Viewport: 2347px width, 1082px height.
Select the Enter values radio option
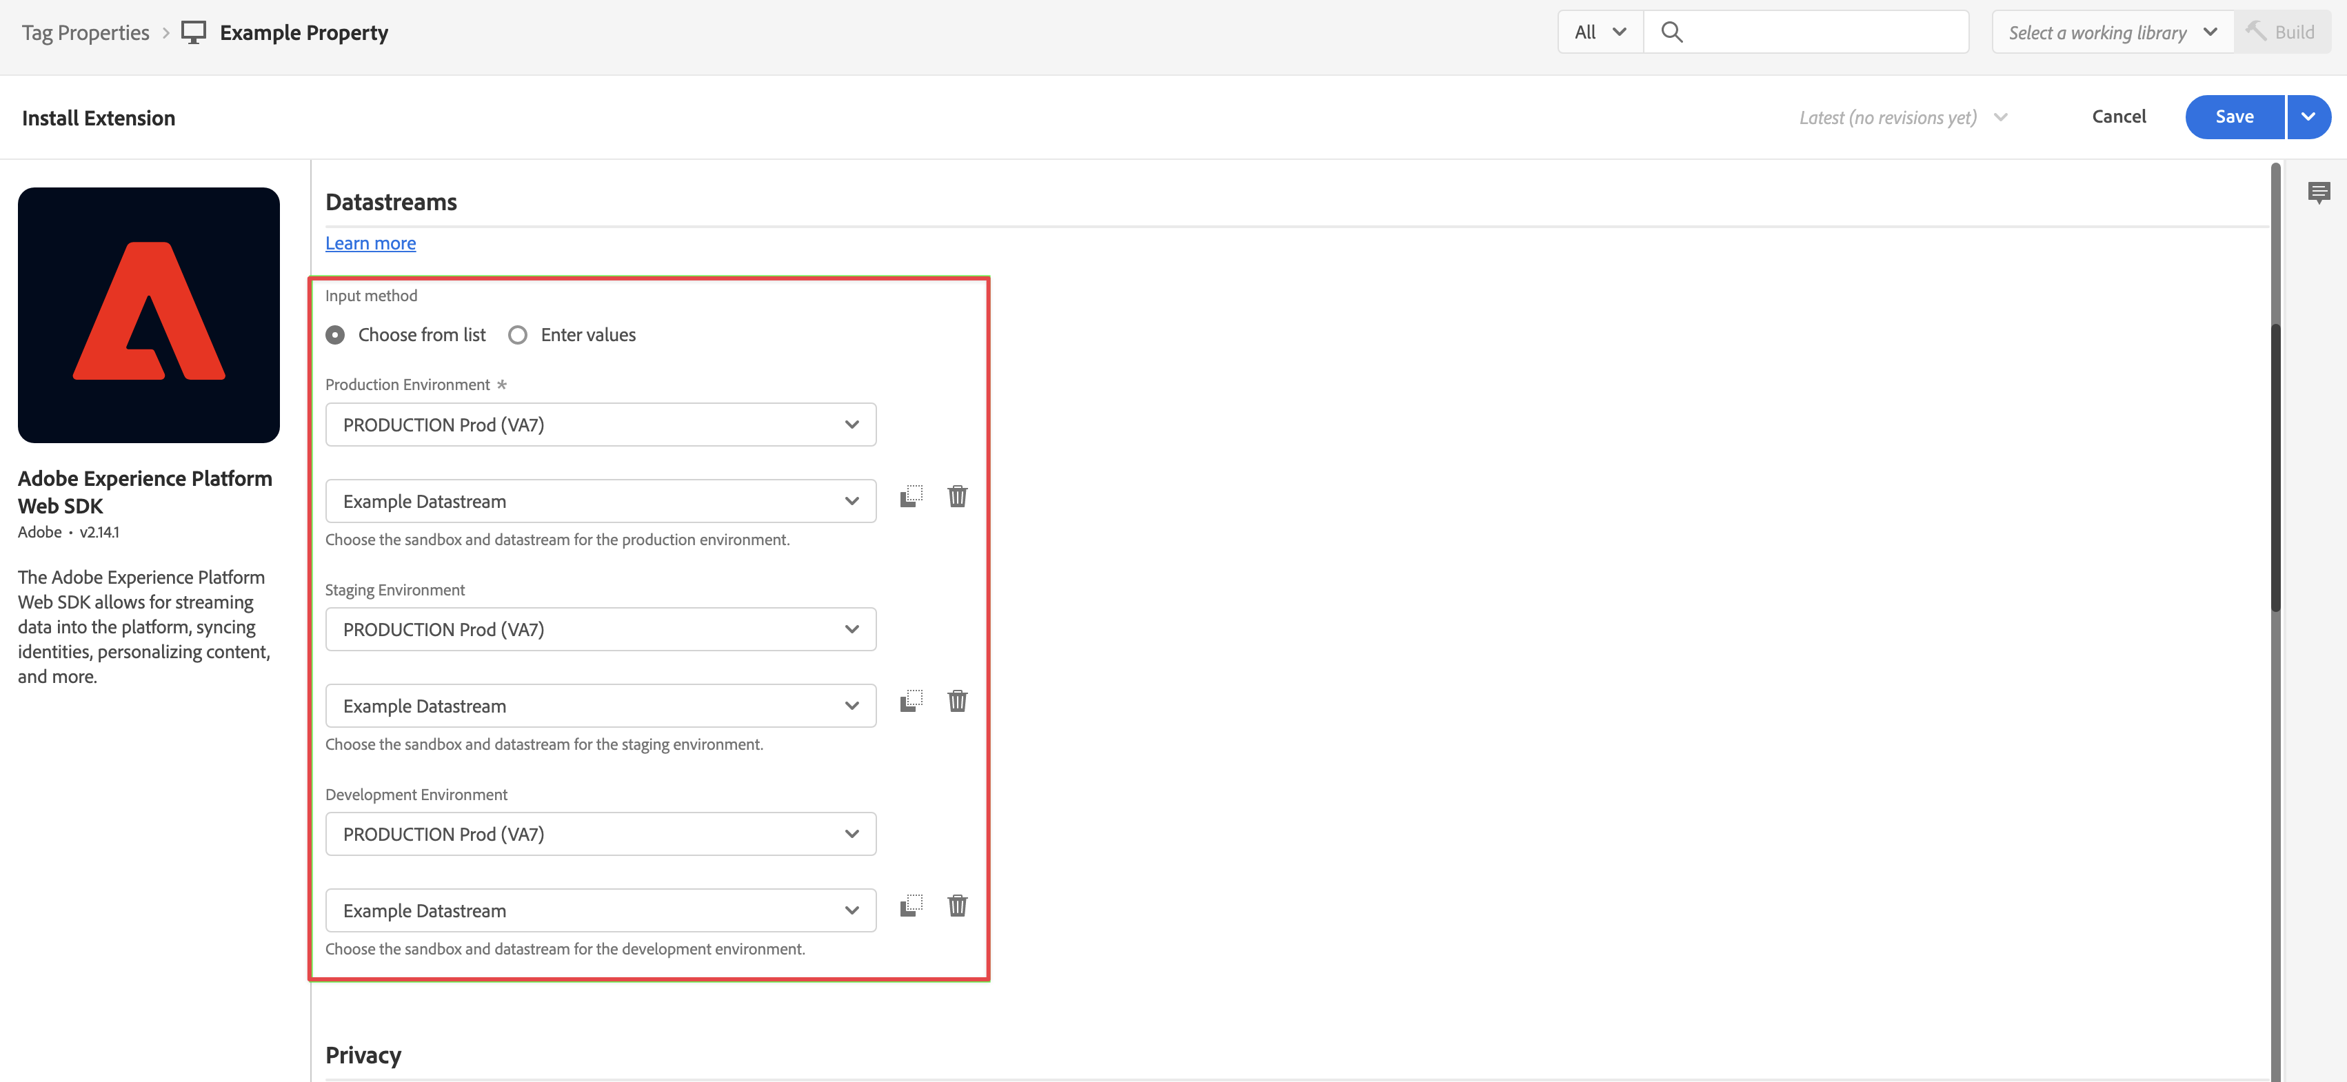click(518, 335)
